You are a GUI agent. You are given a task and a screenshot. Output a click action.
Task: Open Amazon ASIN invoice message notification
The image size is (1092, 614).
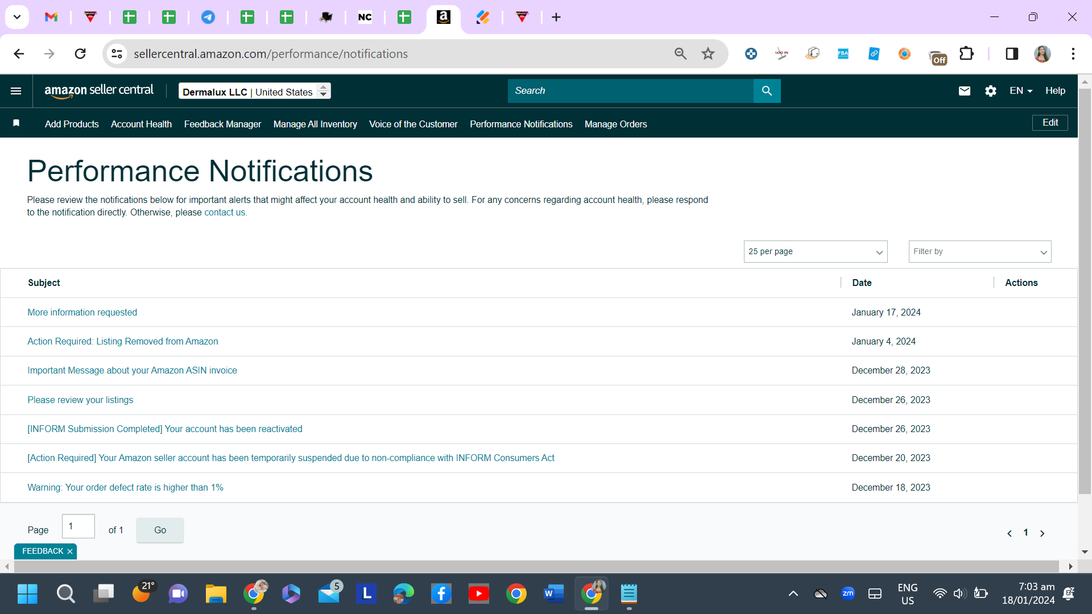tap(132, 371)
